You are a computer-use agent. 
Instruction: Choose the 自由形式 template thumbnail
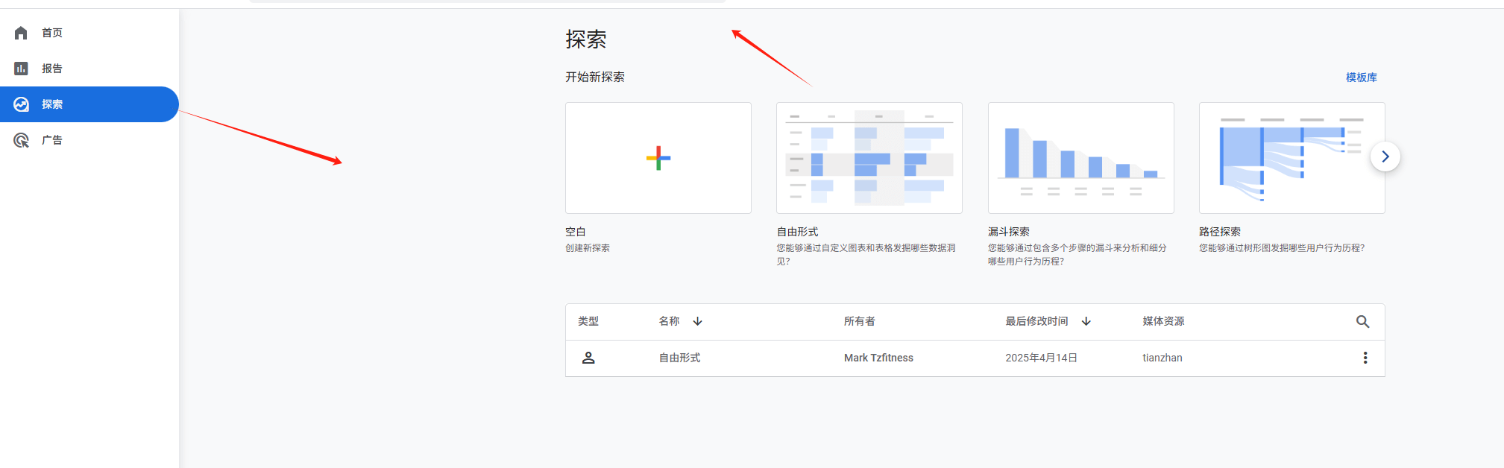tap(869, 158)
